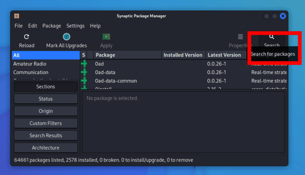Click the packages listed status bar text
The height and width of the screenshot is (175, 305).
pyautogui.click(x=104, y=160)
